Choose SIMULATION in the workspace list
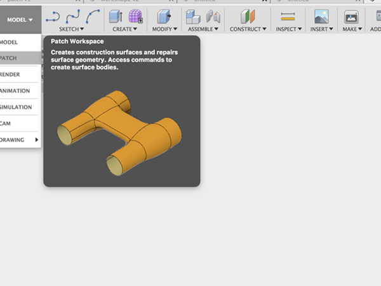Screen dimensions: 381x286 pyautogui.click(x=20, y=107)
